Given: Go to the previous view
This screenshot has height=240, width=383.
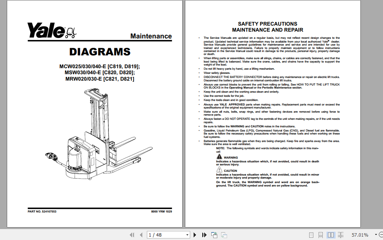Looking at the screenshot, I should point(214,235).
